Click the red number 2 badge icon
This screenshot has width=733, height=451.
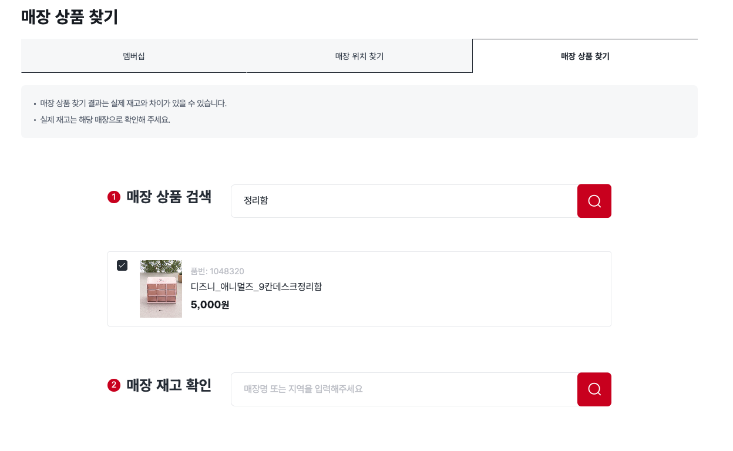coord(113,385)
